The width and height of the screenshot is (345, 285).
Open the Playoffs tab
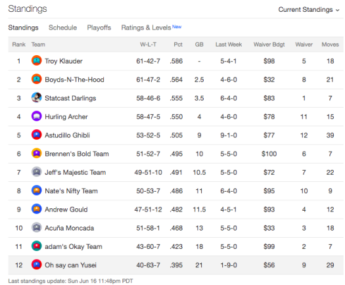(99, 28)
